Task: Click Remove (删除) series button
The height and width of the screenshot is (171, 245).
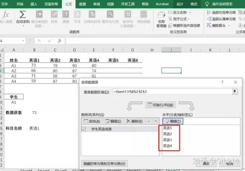Action: [x=134, y=121]
